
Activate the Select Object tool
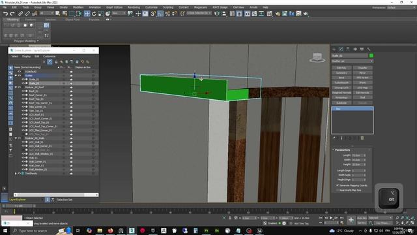(x=58, y=14)
